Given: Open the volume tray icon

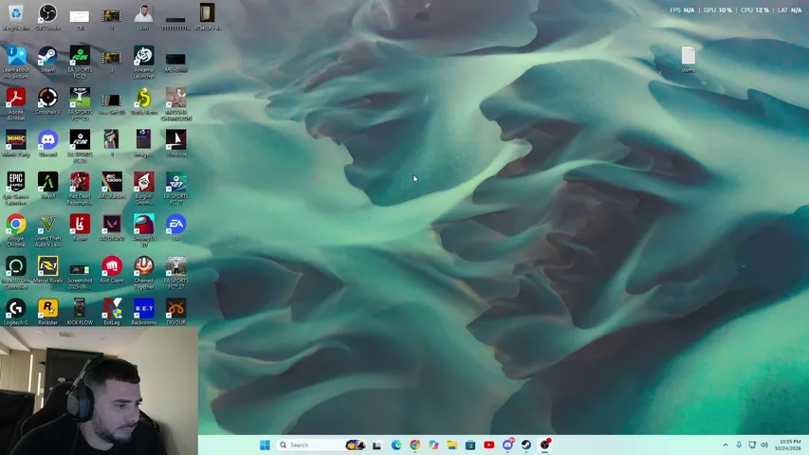Looking at the screenshot, I should pos(764,446).
